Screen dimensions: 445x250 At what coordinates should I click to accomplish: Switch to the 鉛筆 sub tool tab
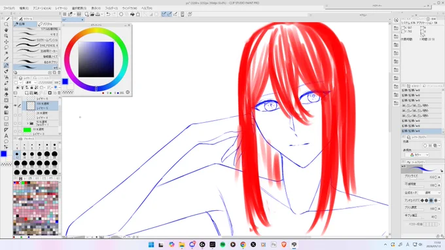pyautogui.click(x=26, y=24)
